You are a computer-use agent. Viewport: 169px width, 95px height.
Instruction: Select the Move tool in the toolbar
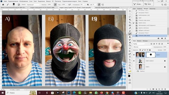tap(130, 11)
